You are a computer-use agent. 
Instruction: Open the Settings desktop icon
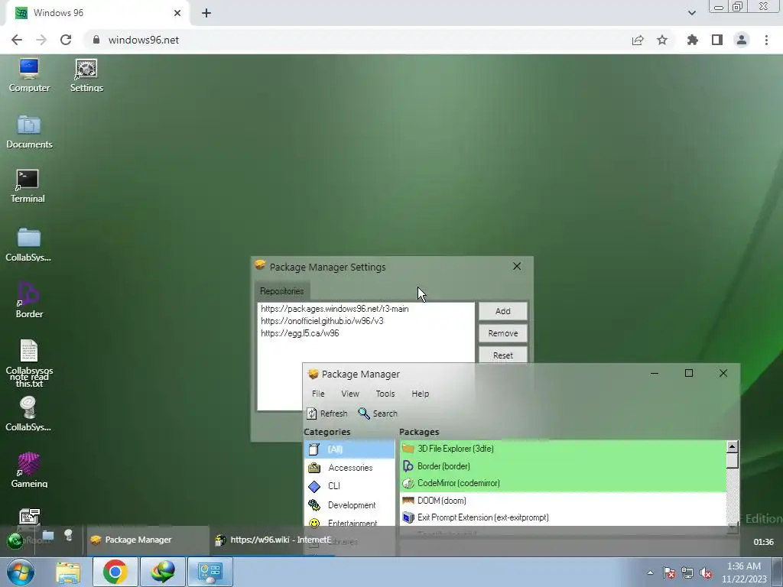click(x=86, y=76)
